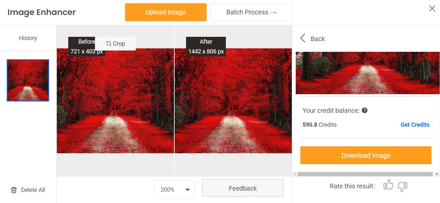
Task: Select the enhanced image thumbnail in History
Action: 28,80
